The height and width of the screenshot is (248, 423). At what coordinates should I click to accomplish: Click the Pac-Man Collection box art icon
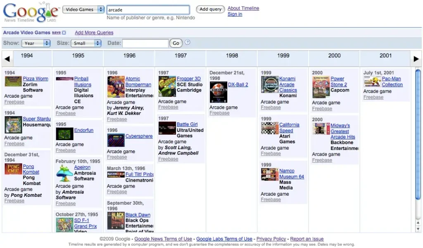pyautogui.click(x=371, y=82)
